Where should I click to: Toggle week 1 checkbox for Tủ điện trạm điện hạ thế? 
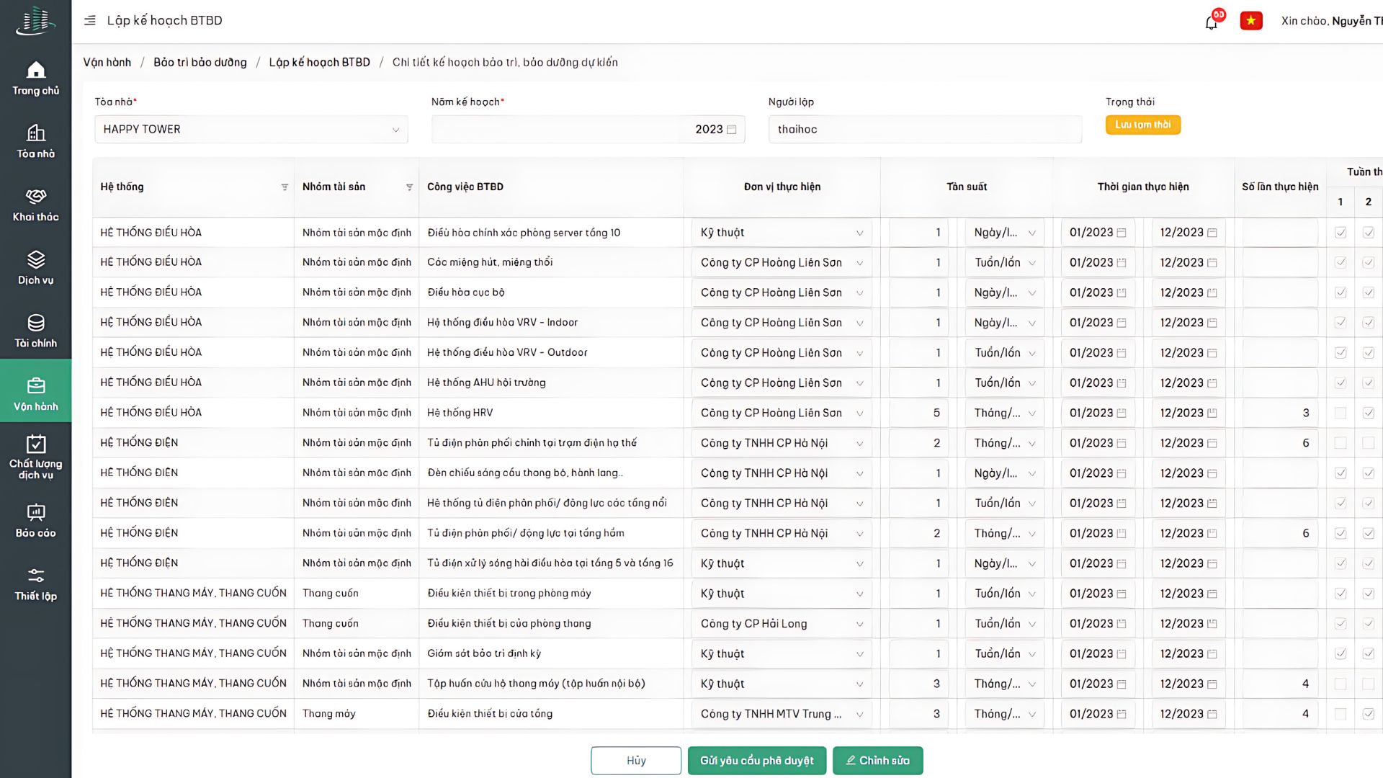coord(1341,443)
